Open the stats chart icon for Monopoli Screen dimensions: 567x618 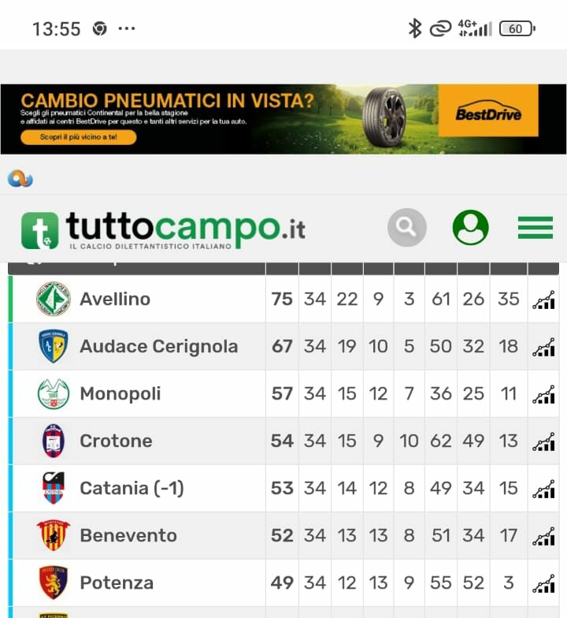tap(543, 394)
